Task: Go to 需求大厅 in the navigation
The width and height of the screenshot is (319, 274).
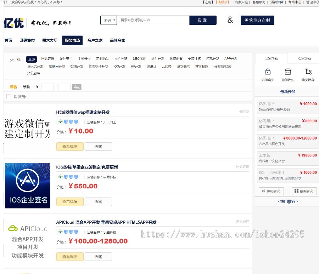Action: 50,40
